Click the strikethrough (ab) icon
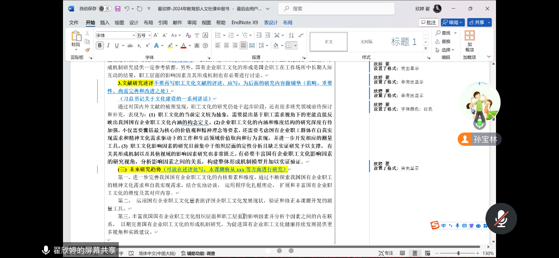559x258 pixels. click(130, 45)
